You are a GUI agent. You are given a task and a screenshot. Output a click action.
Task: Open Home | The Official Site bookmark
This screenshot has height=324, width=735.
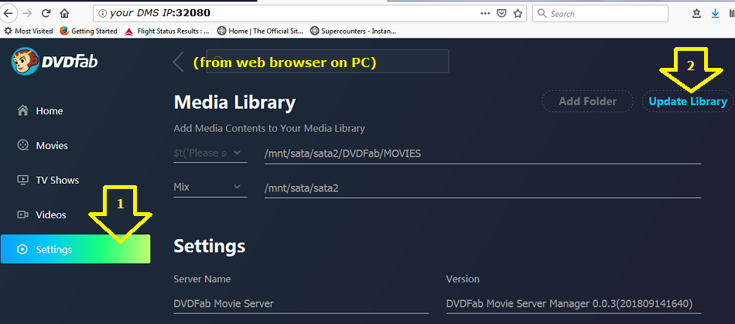(261, 32)
